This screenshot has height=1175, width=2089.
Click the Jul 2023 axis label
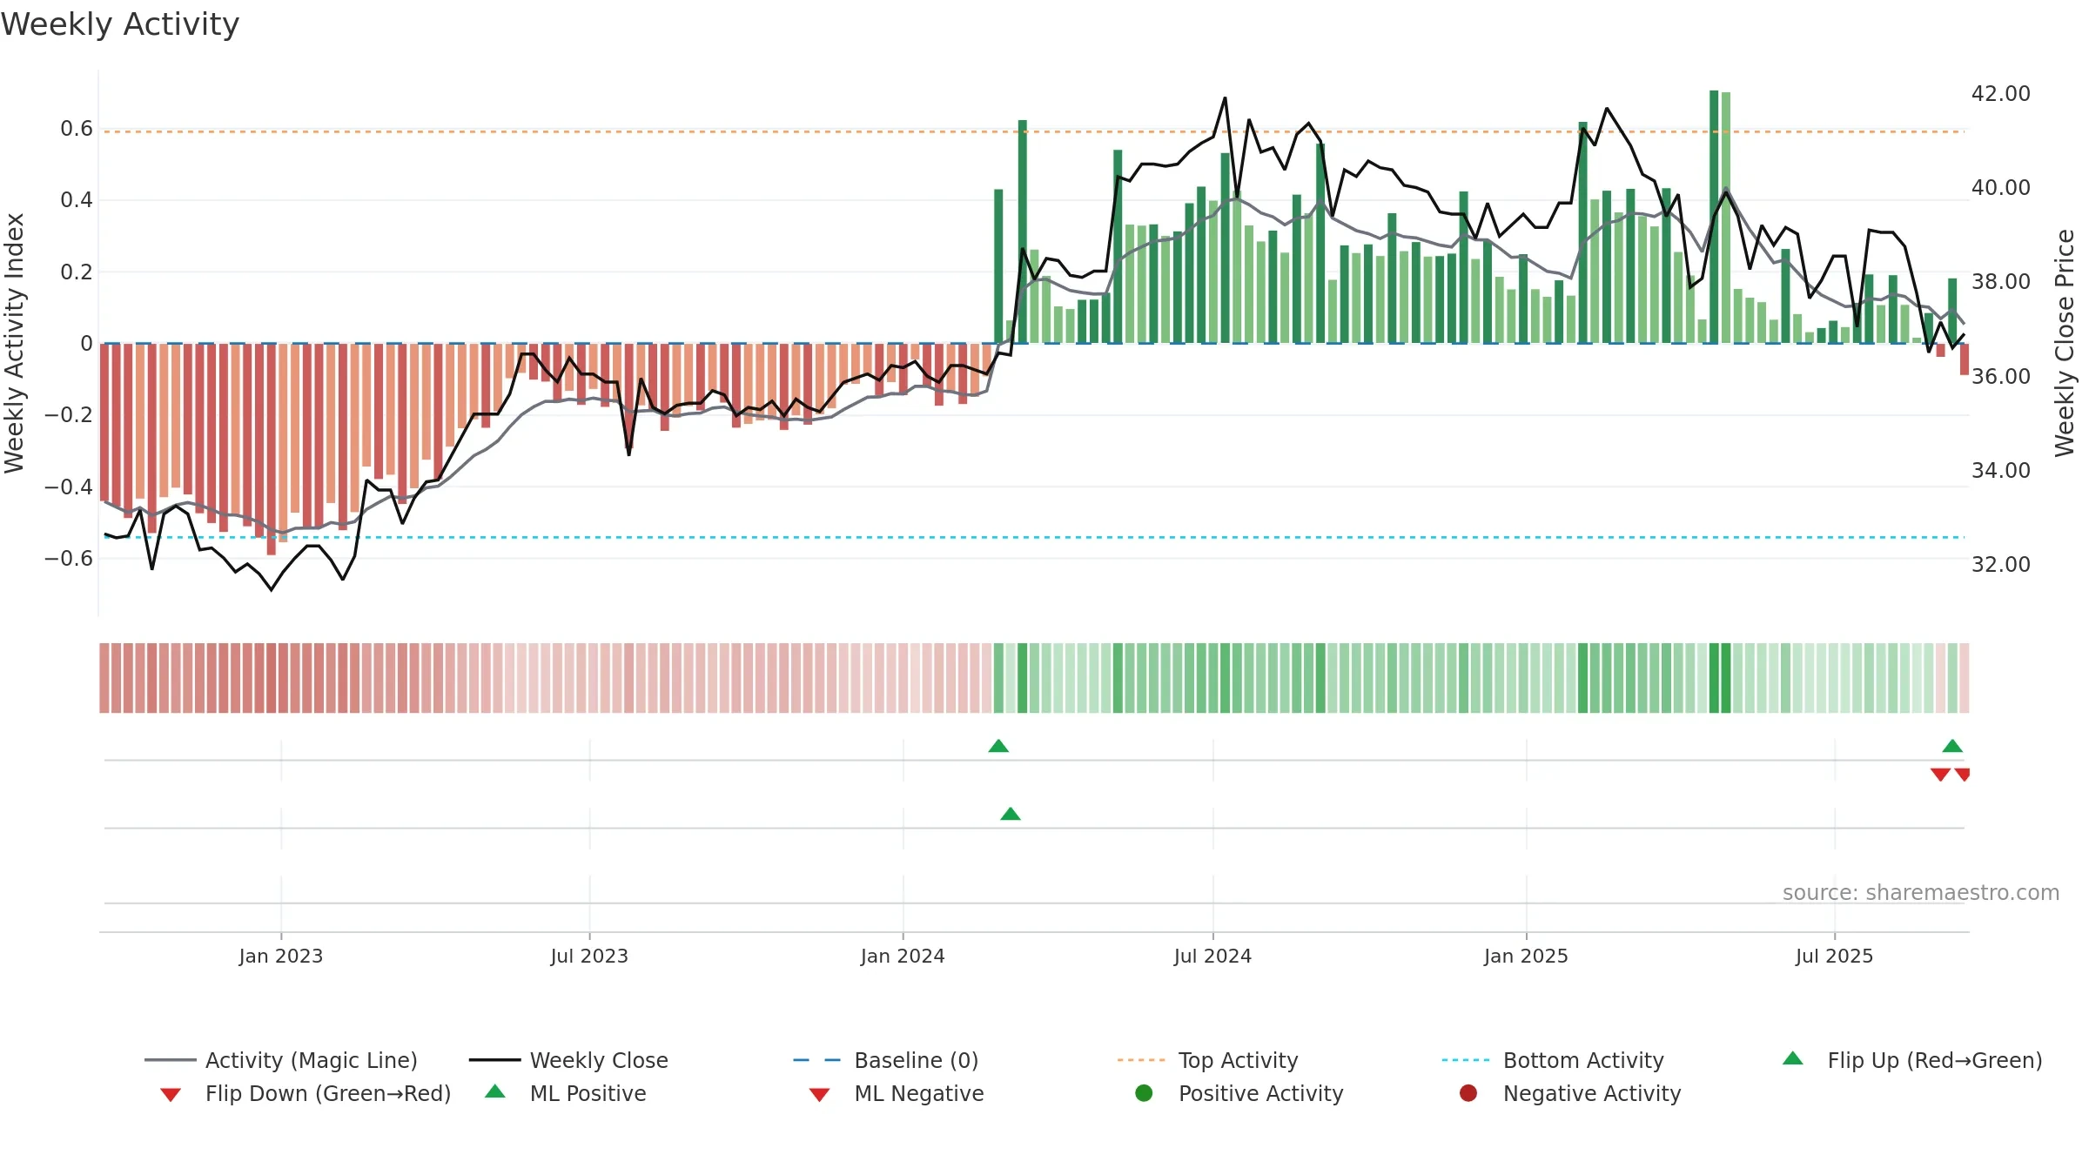[x=589, y=956]
